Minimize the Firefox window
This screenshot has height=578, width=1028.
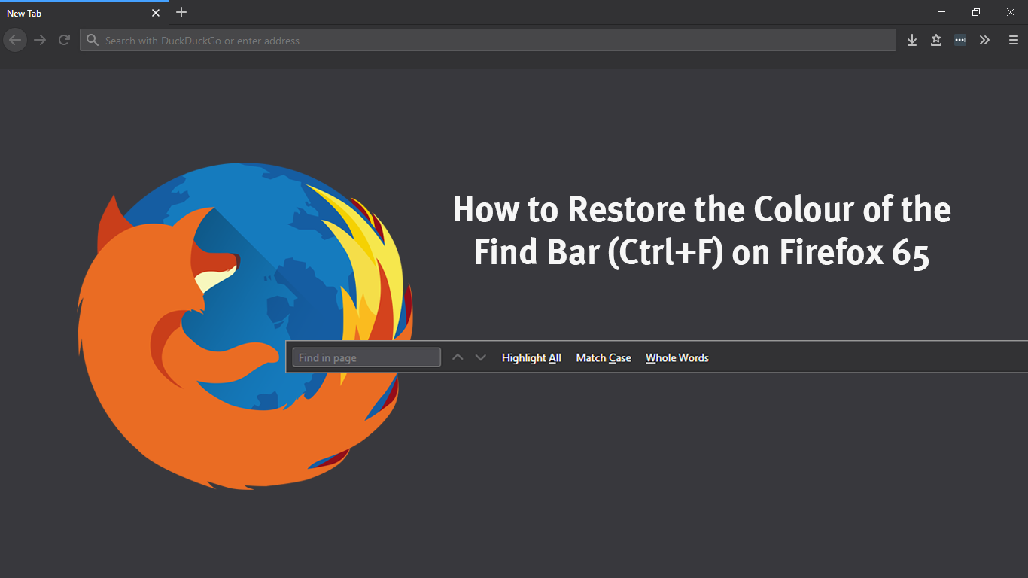941,12
